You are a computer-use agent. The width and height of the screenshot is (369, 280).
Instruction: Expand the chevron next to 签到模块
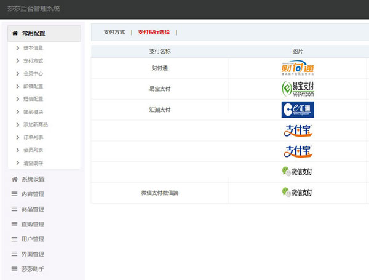(18, 111)
